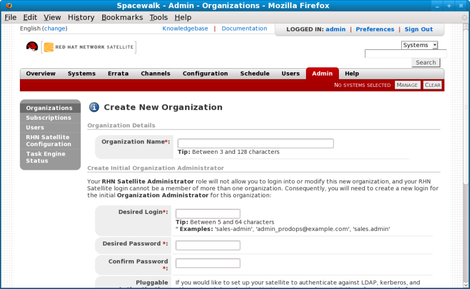Switch to the Errata tab
This screenshot has width=470, height=289.
click(x=118, y=73)
